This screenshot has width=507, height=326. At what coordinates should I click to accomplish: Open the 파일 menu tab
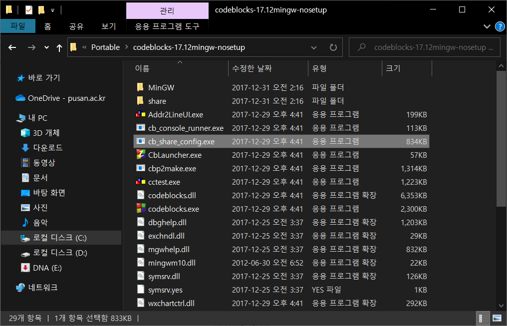tap(18, 26)
